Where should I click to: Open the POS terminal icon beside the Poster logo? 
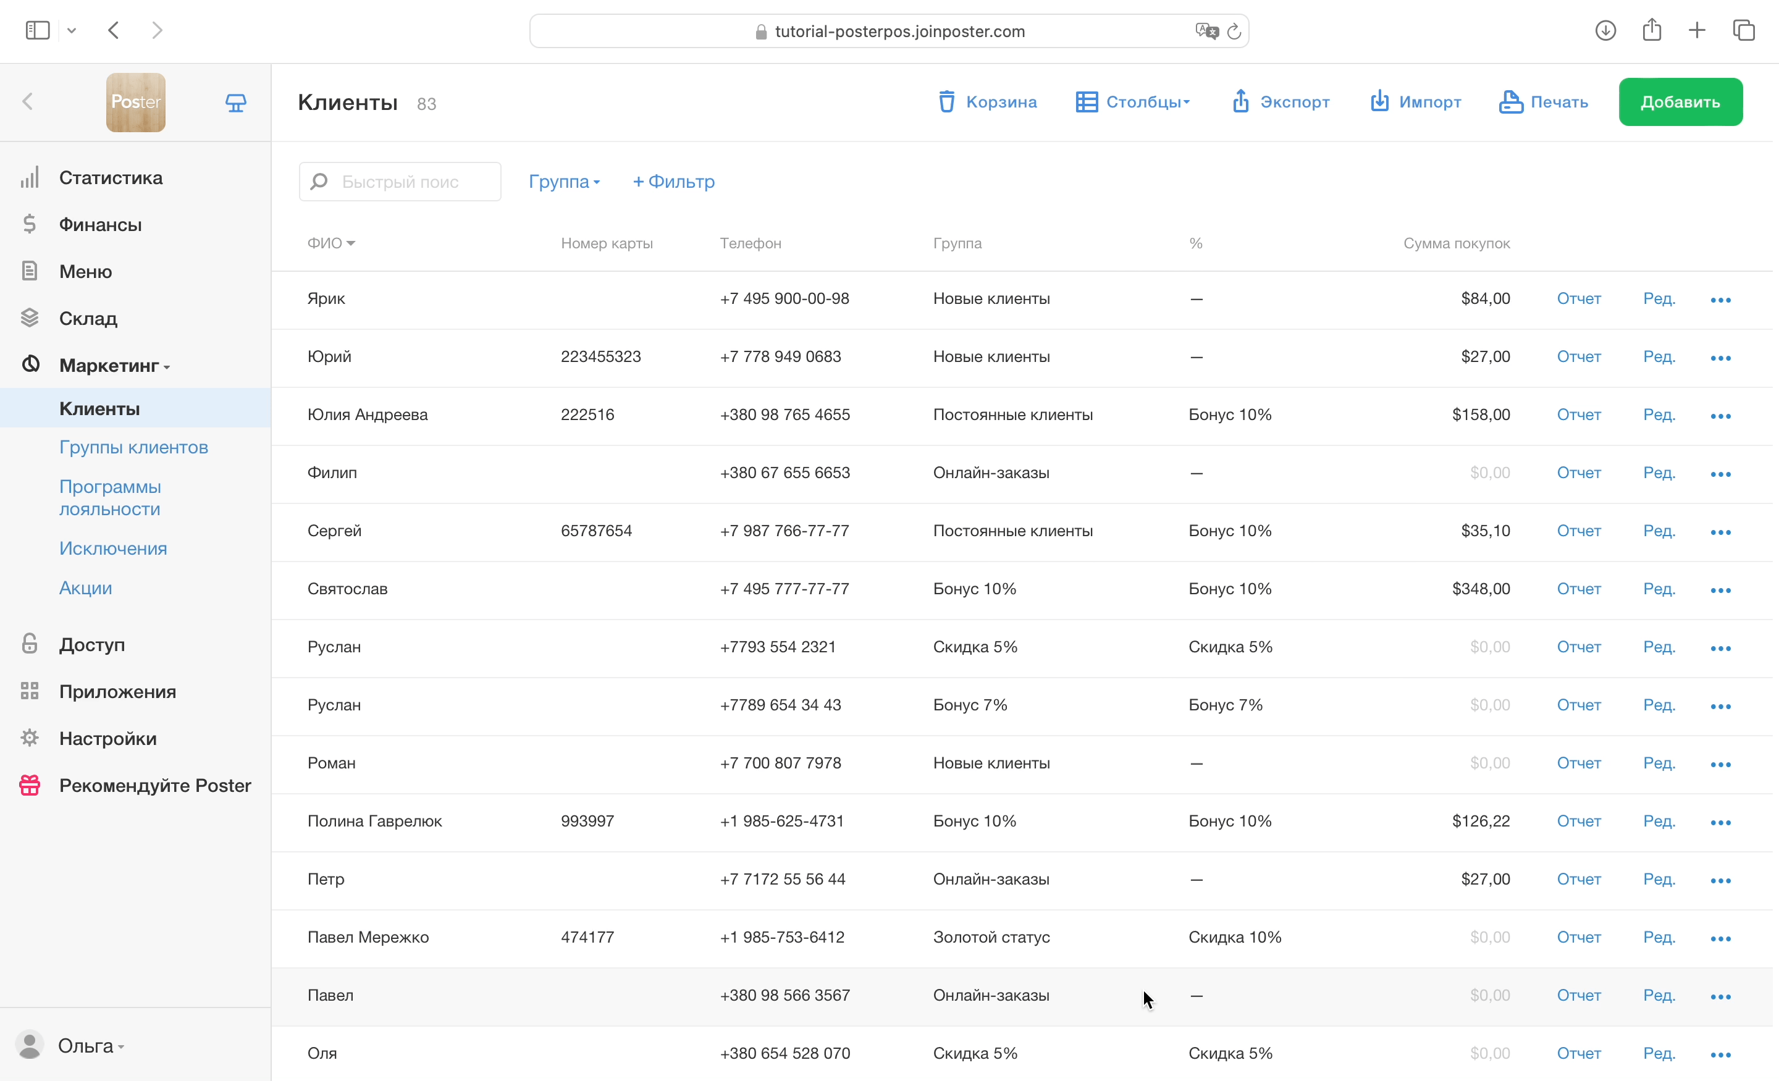235,103
